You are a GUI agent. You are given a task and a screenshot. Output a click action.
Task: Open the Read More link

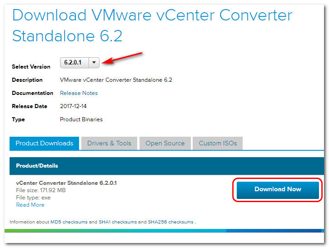pos(30,205)
